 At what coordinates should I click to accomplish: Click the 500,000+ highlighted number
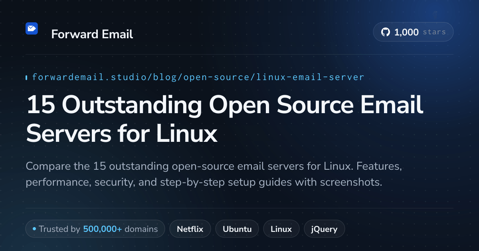pyautogui.click(x=103, y=229)
